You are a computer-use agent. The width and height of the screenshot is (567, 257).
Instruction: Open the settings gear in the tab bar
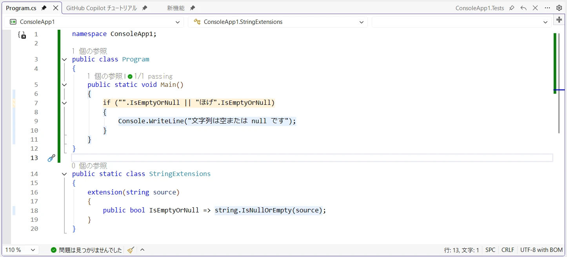click(x=559, y=8)
